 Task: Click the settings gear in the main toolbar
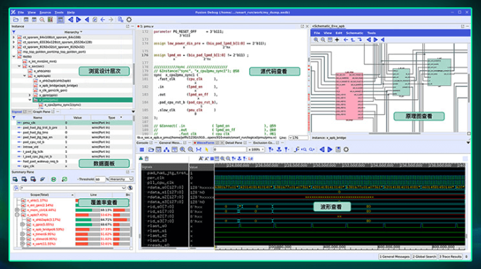129,20
